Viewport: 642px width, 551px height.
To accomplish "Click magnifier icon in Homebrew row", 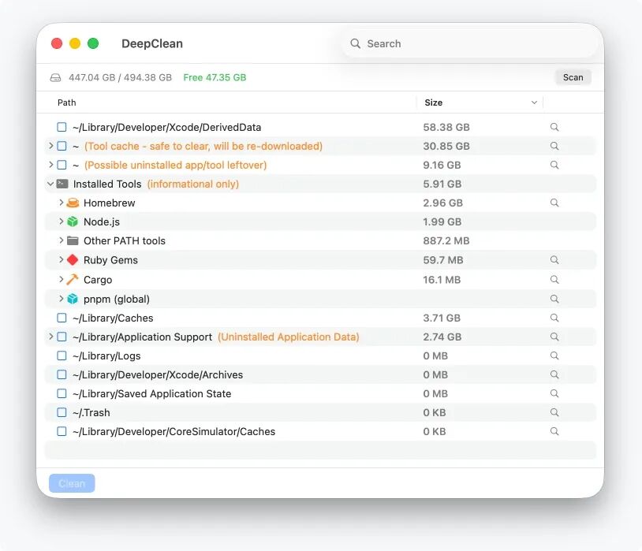I will click(554, 203).
